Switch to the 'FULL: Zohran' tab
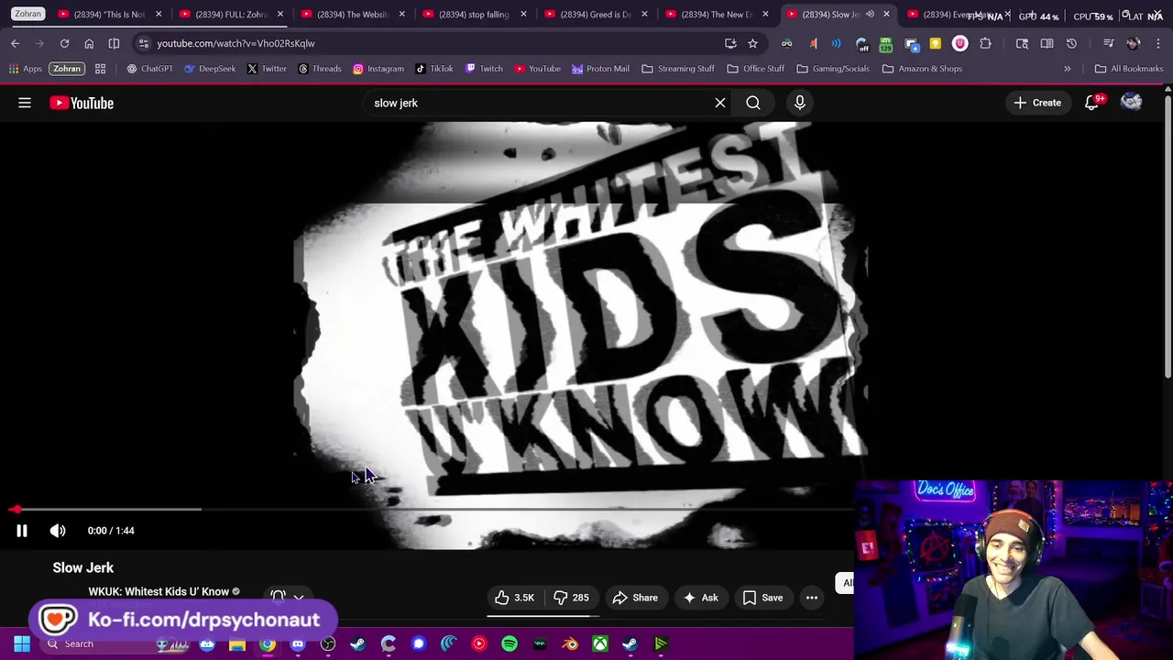The image size is (1173, 660). pyautogui.click(x=232, y=15)
